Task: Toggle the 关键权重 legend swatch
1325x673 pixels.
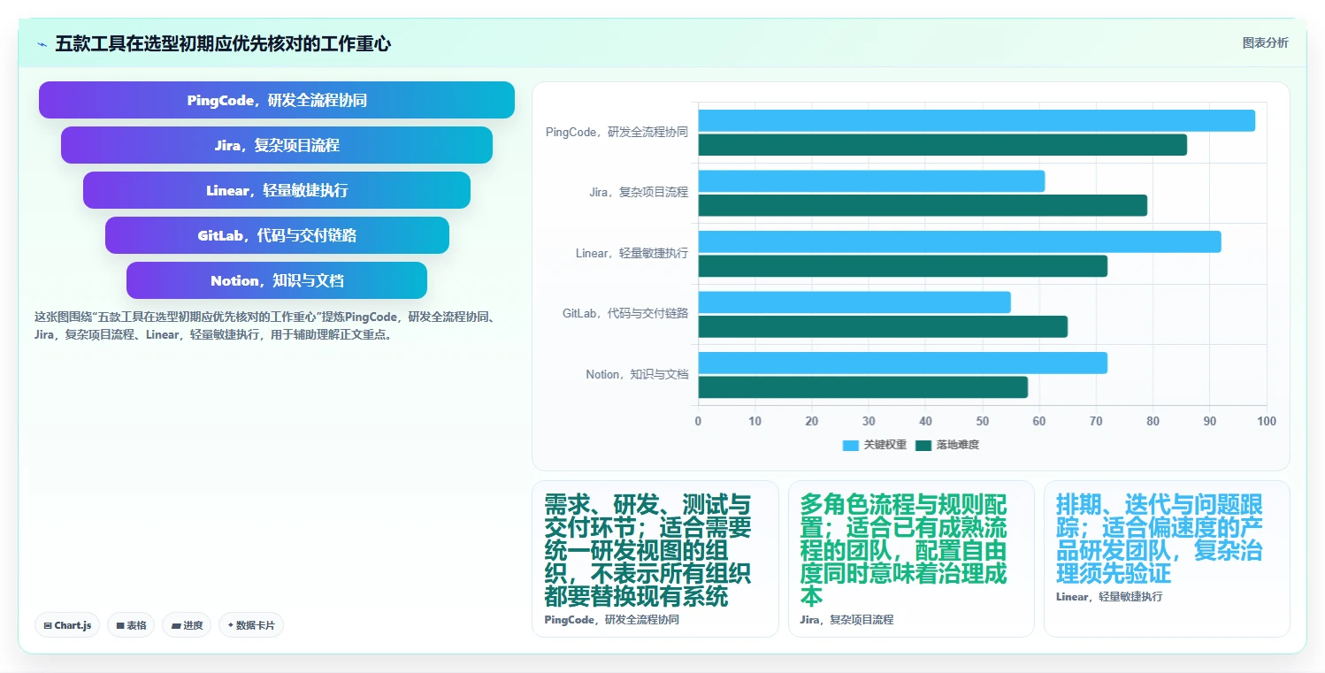Action: [x=850, y=445]
